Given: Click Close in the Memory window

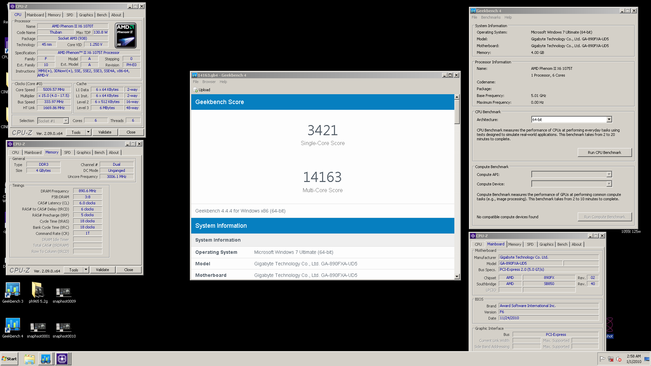Looking at the screenshot, I should point(129,270).
